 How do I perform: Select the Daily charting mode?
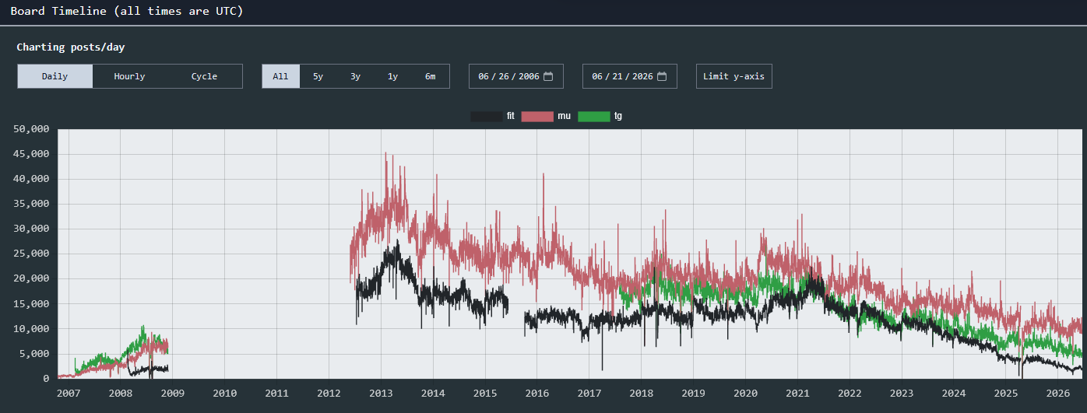tap(55, 76)
